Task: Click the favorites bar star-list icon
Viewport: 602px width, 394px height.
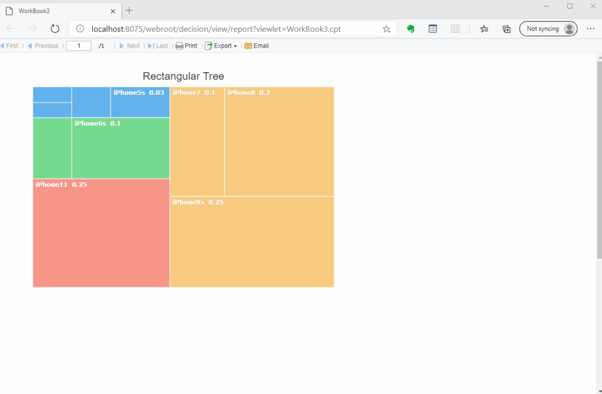Action: [484, 29]
